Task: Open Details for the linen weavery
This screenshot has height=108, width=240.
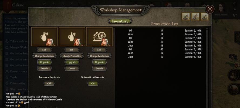Action: [x=99, y=68]
